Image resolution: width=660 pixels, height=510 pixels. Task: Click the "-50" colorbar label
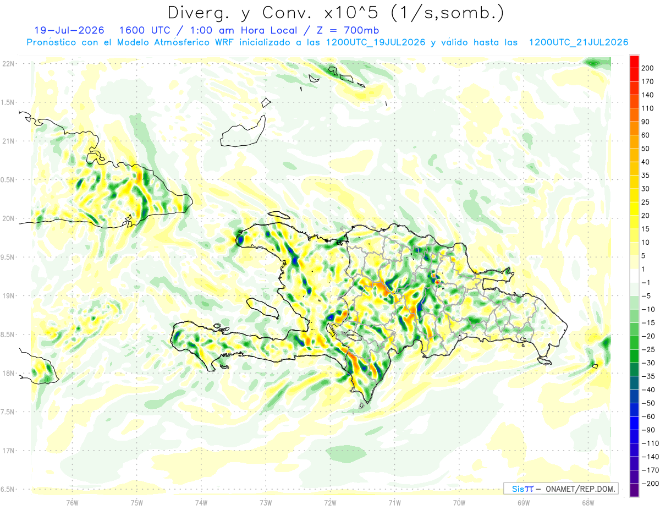point(648,403)
